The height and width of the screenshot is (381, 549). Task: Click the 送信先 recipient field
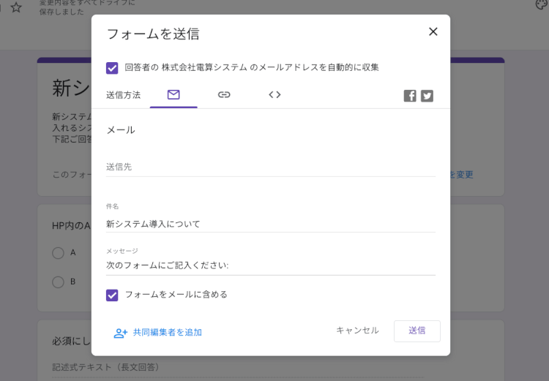(270, 167)
